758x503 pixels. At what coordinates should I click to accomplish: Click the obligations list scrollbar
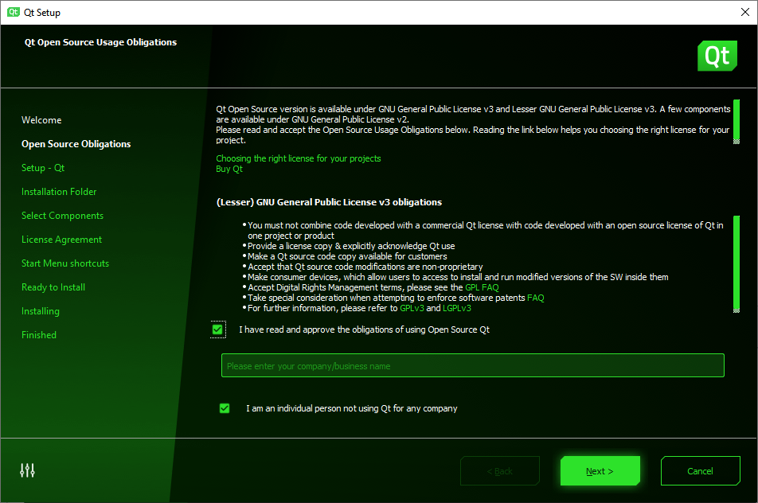737,264
